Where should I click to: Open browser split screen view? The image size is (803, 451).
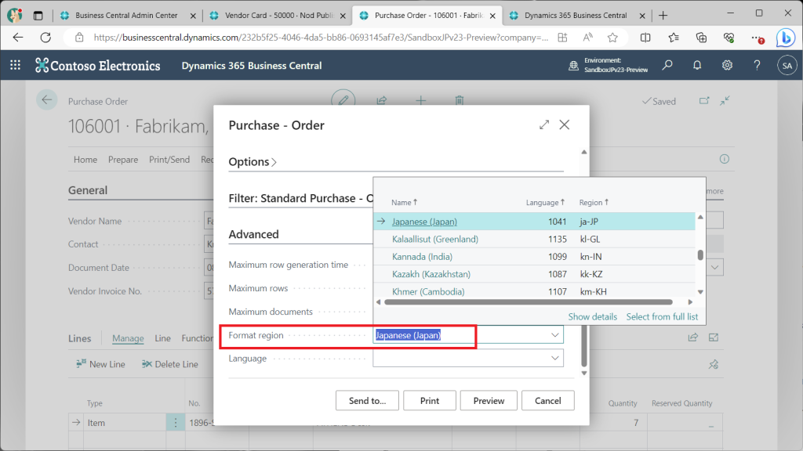pos(645,38)
